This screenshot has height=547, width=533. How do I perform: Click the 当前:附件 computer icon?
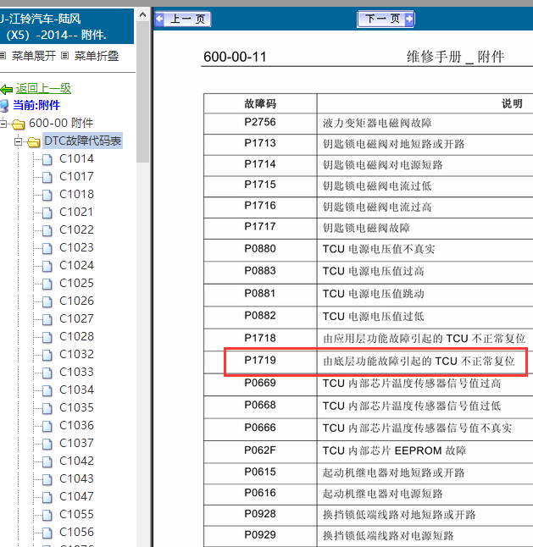tap(4, 105)
